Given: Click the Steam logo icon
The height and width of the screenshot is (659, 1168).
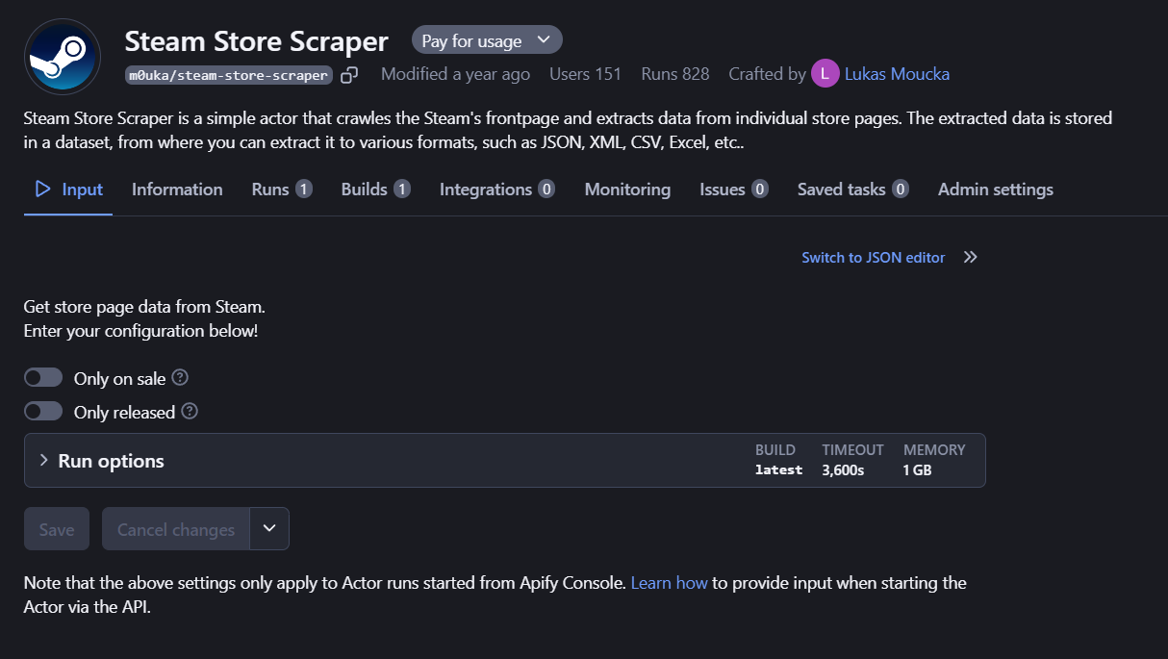Looking at the screenshot, I should (x=62, y=56).
